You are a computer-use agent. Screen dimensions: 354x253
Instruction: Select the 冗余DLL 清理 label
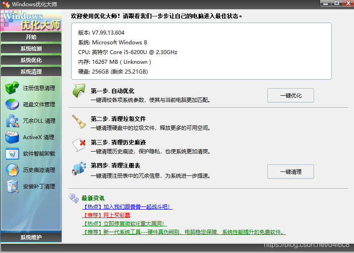[39, 121]
